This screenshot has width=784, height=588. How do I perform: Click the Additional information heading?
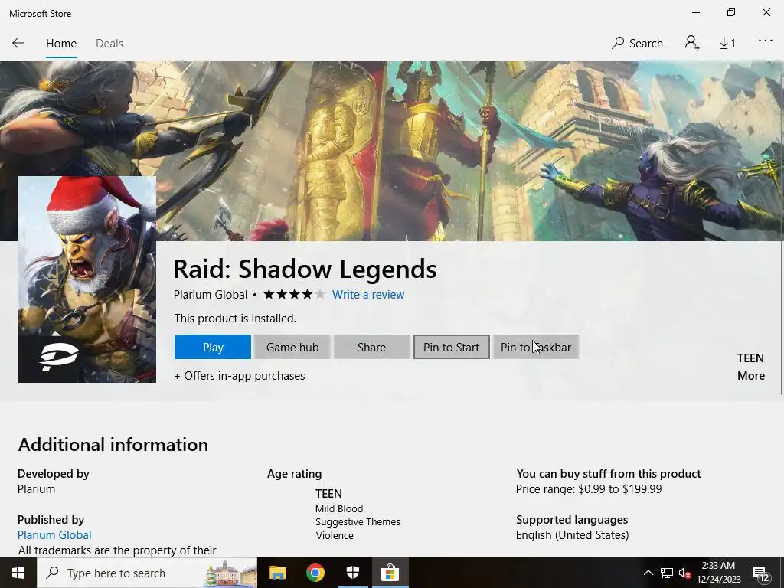click(113, 445)
